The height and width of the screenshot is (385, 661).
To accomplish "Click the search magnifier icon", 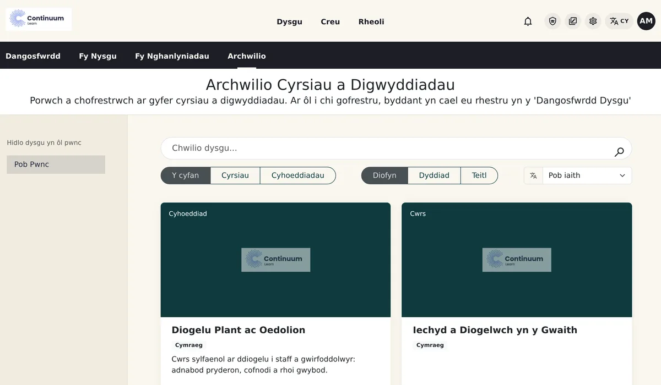I will coord(619,152).
